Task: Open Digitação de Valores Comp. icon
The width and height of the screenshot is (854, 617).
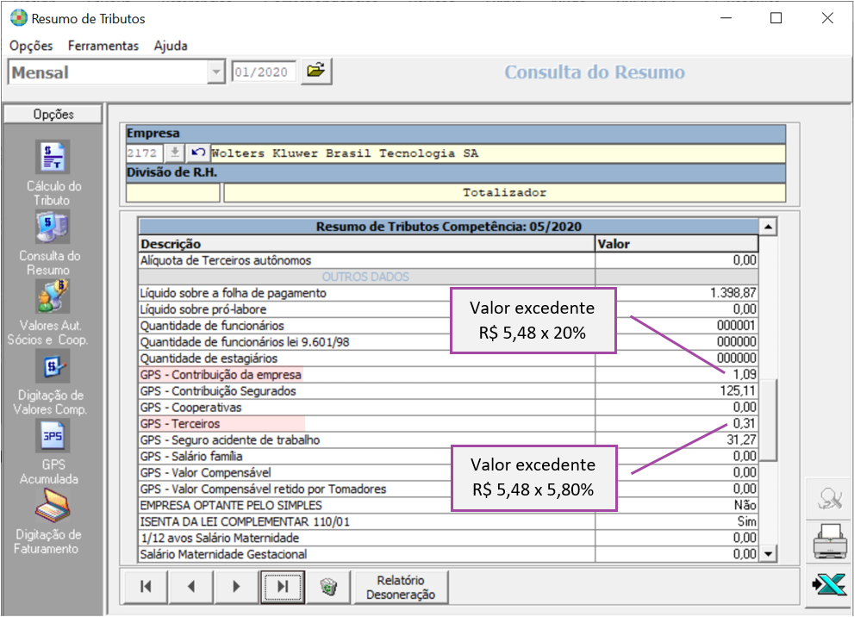Action: [x=53, y=366]
